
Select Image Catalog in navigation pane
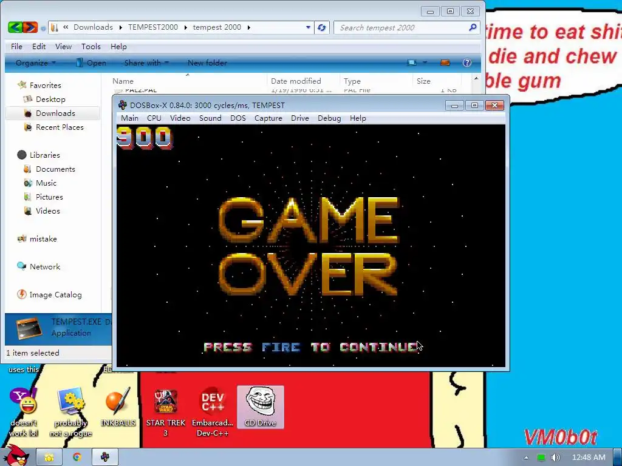(55, 295)
